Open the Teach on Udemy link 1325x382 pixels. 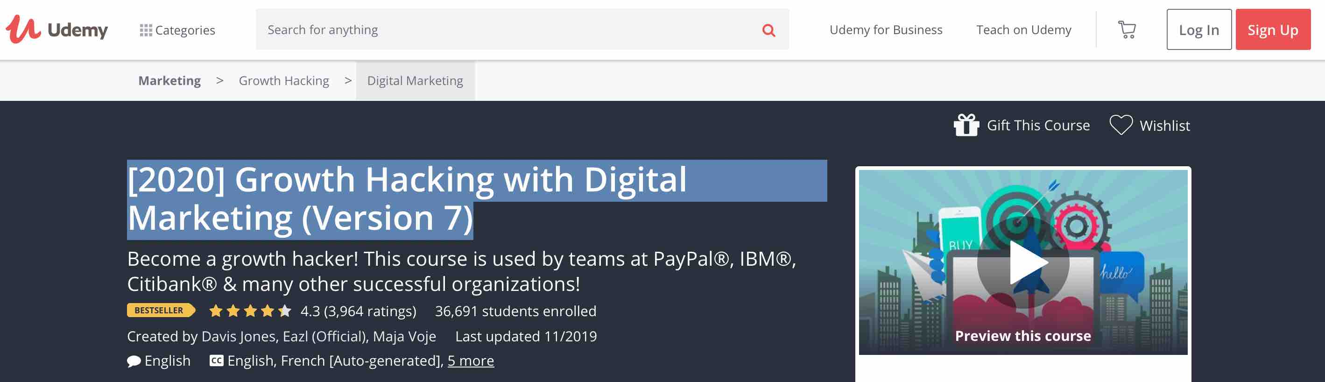1023,30
